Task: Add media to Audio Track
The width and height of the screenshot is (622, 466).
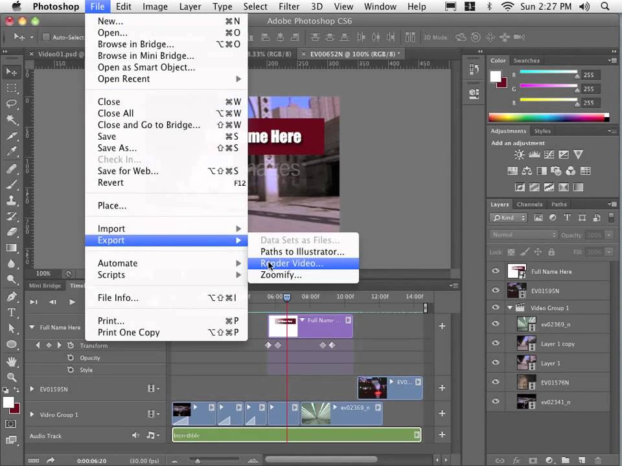Action: pyautogui.click(x=442, y=435)
